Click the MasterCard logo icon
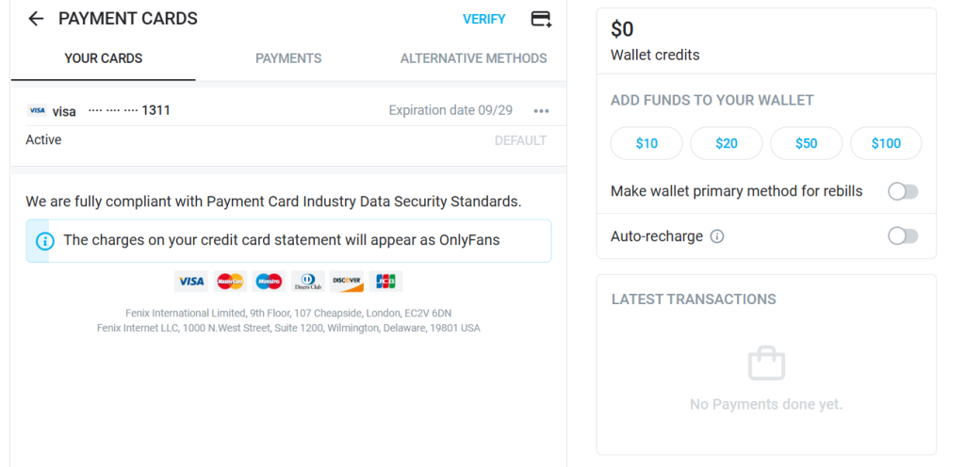 (230, 282)
